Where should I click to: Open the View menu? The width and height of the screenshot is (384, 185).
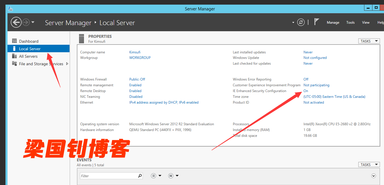[x=366, y=23]
